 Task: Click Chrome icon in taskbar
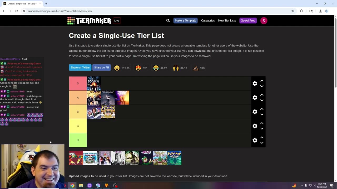tap(72, 186)
